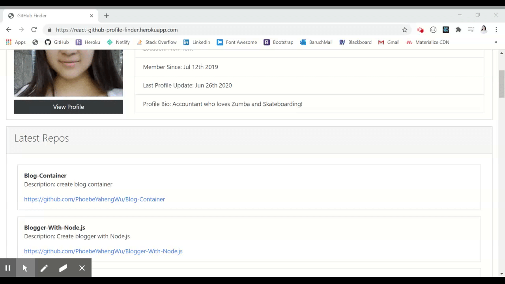The height and width of the screenshot is (284, 505).
Task: Open the Stack Overflow bookmark
Action: [x=157, y=42]
